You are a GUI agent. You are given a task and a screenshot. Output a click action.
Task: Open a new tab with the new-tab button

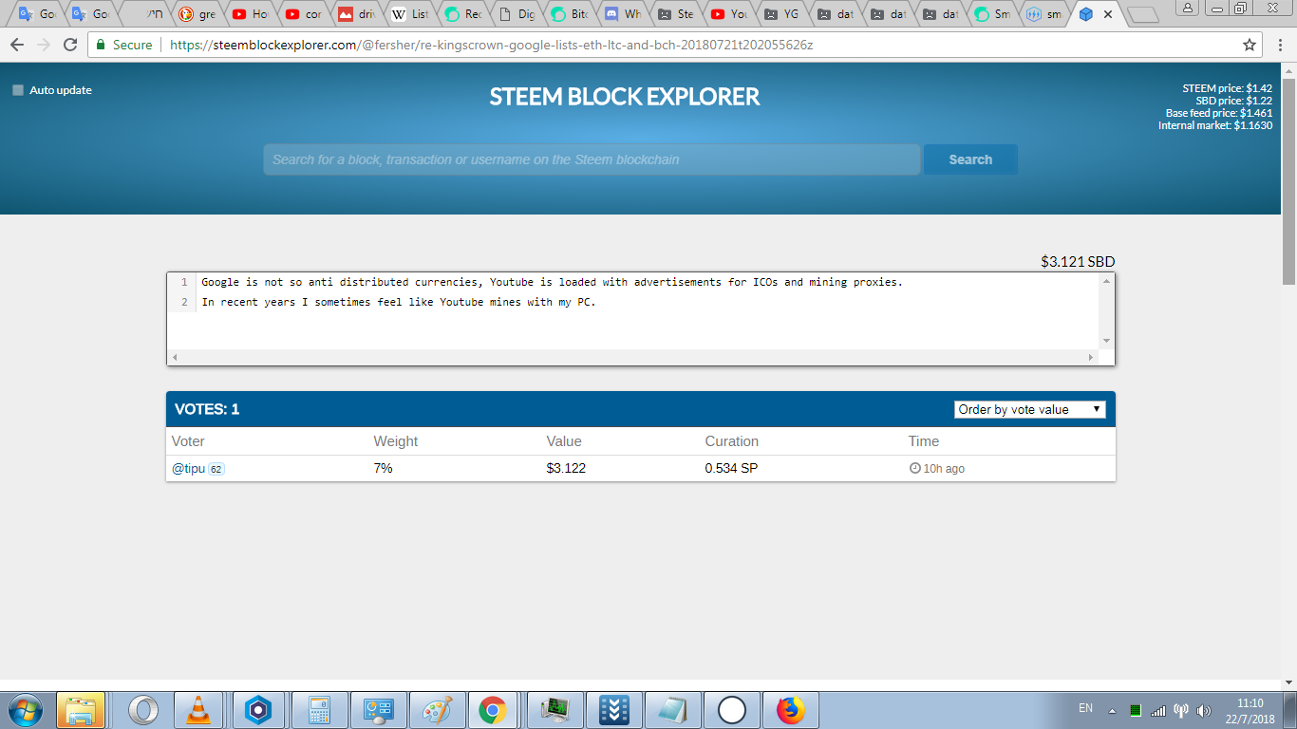click(1144, 15)
